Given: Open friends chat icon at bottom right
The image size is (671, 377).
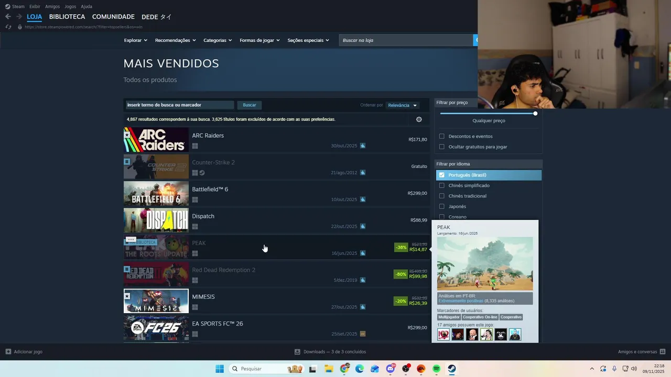Looking at the screenshot, I should (x=663, y=351).
